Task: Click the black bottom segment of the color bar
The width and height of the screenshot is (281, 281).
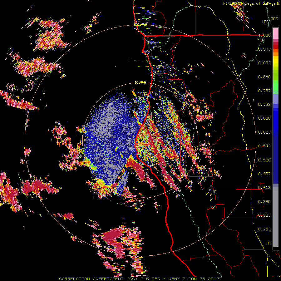Action: click(x=276, y=248)
